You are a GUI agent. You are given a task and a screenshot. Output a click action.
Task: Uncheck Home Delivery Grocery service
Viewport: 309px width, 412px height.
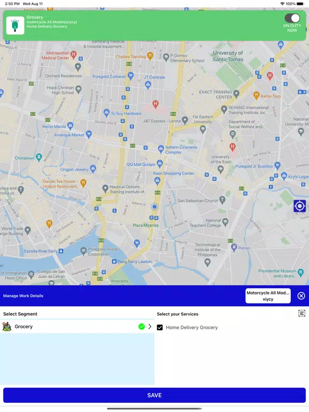[160, 327]
